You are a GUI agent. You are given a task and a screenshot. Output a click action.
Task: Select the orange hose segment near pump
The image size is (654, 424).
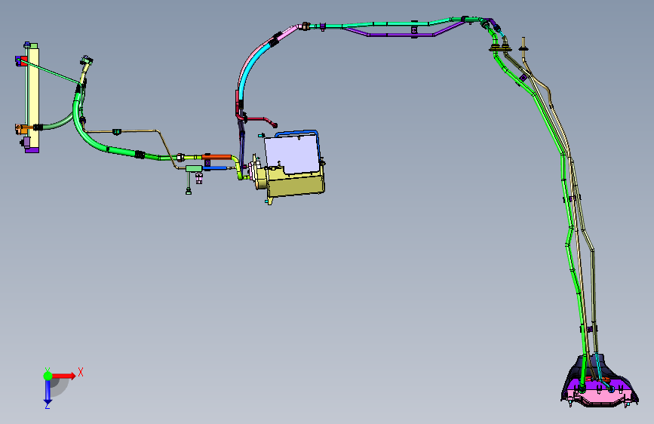216,157
